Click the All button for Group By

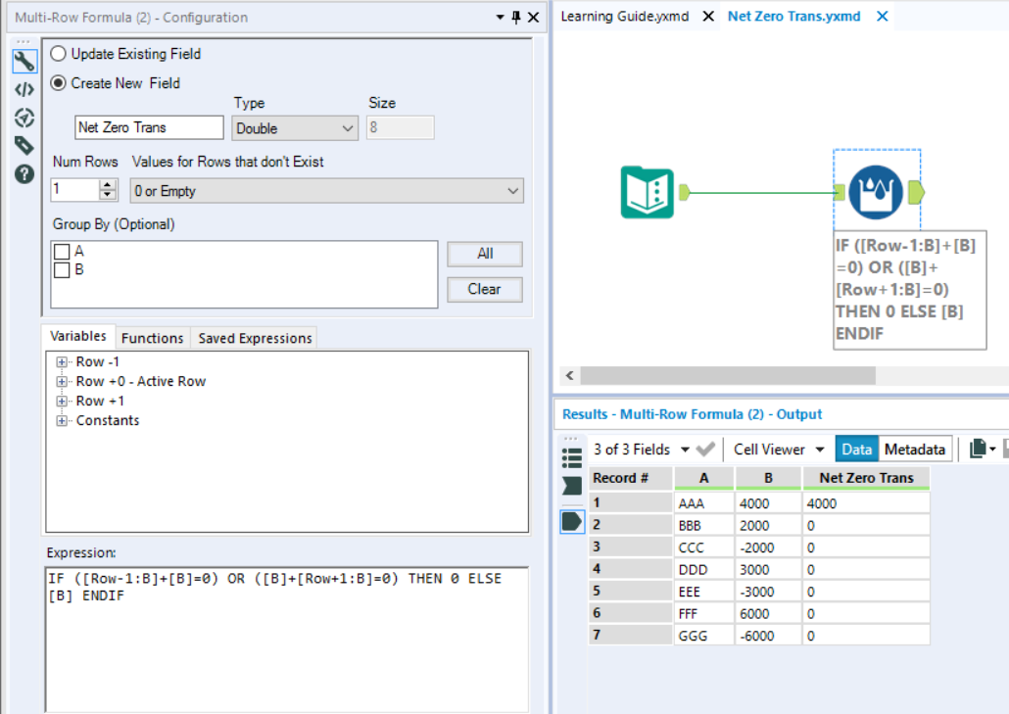(x=484, y=254)
